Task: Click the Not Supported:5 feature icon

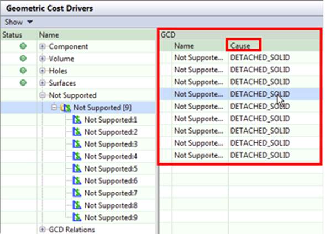Action: click(77, 168)
